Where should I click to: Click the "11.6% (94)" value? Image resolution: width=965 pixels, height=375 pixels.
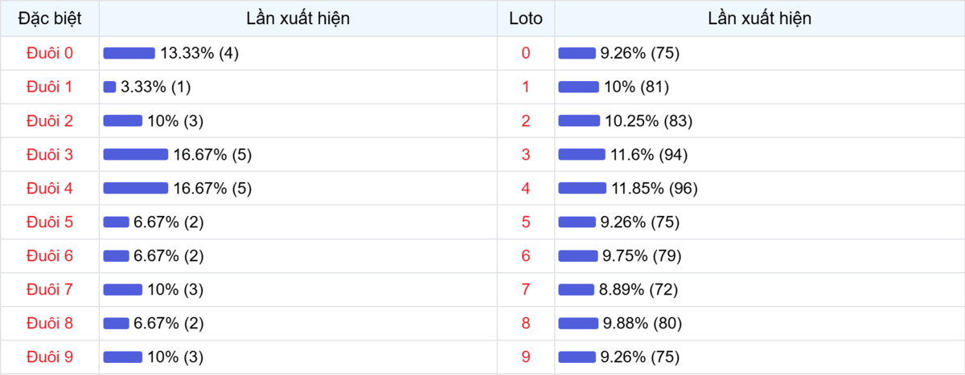pyautogui.click(x=649, y=154)
